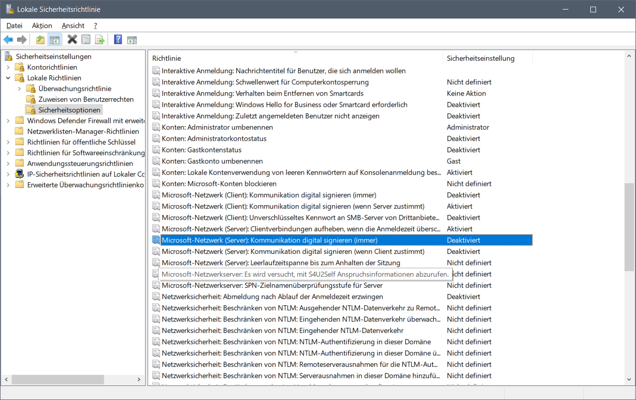636x400 pixels.
Task: Open the help question mark icon
Action: 118,40
